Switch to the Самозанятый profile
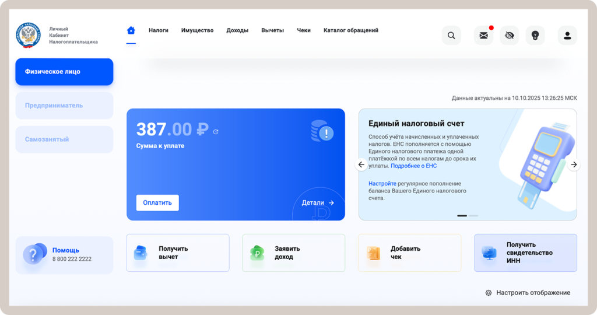 coord(64,139)
